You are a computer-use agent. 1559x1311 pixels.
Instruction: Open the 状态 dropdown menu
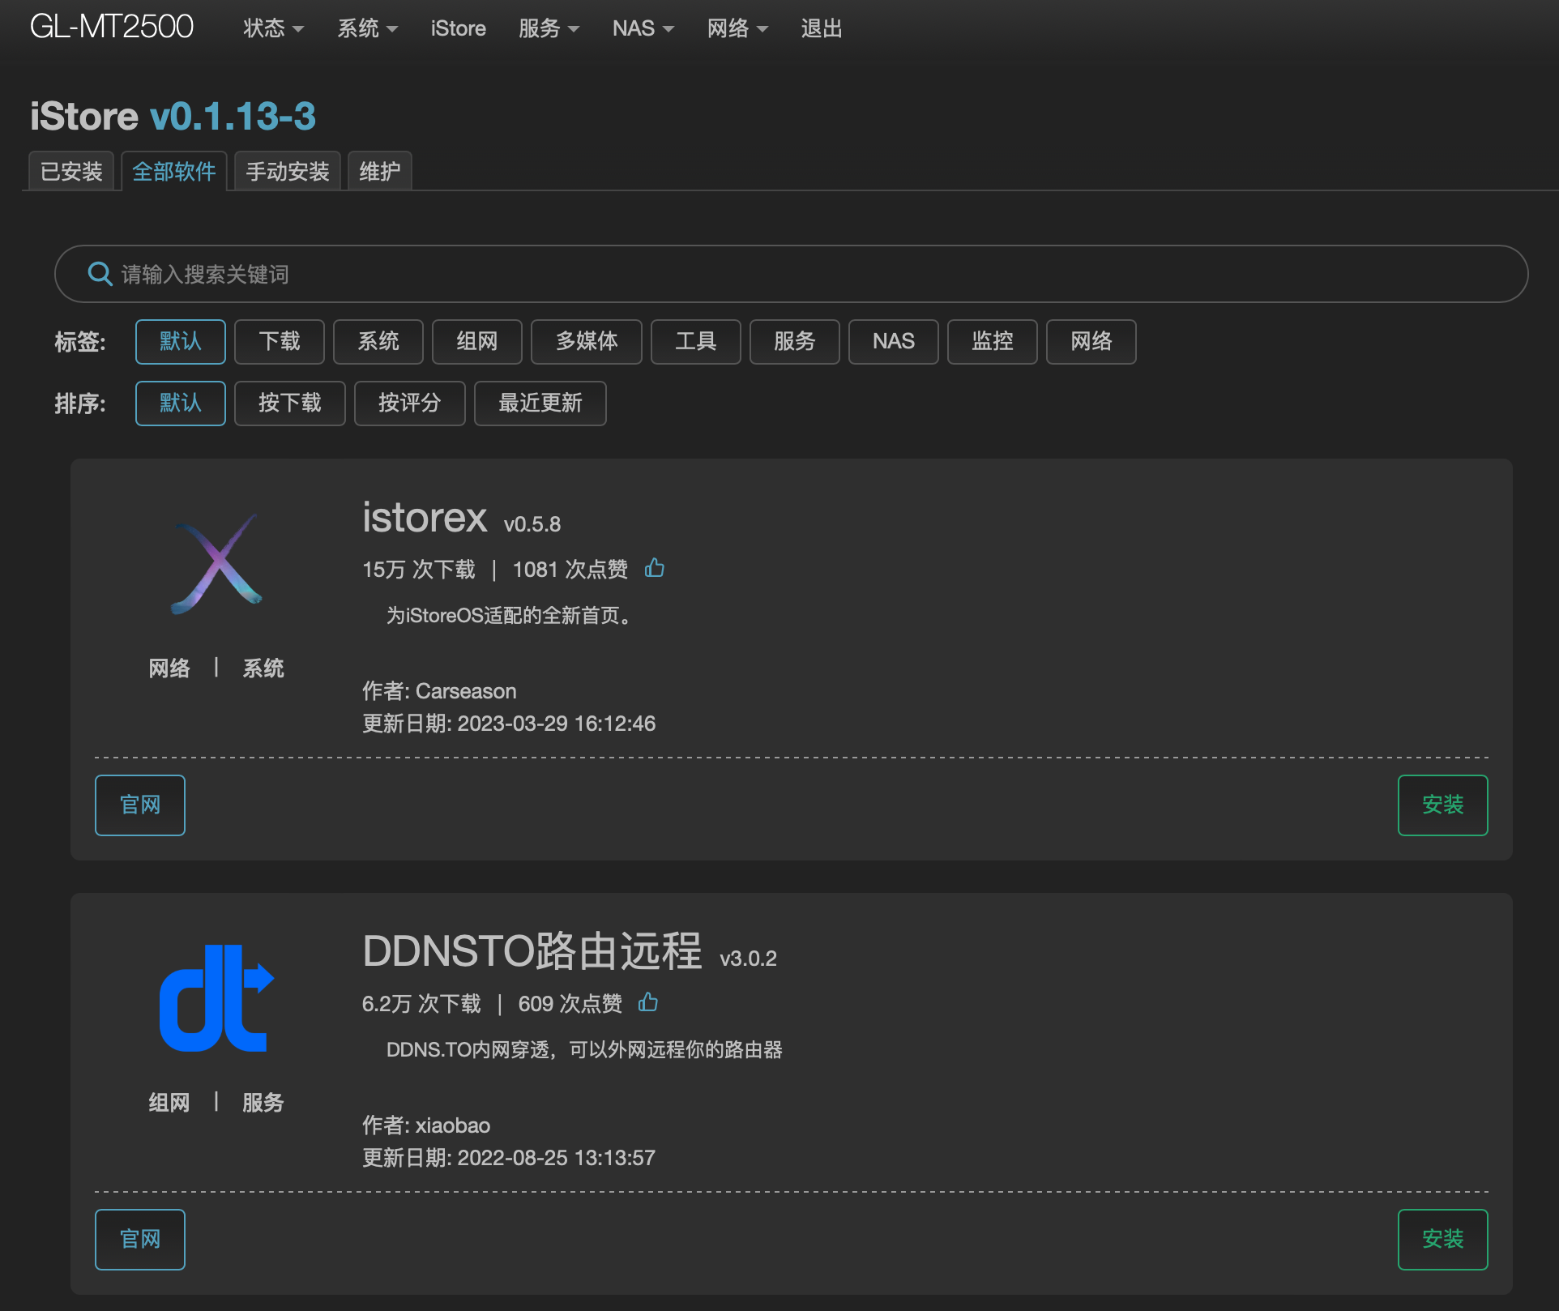(273, 28)
